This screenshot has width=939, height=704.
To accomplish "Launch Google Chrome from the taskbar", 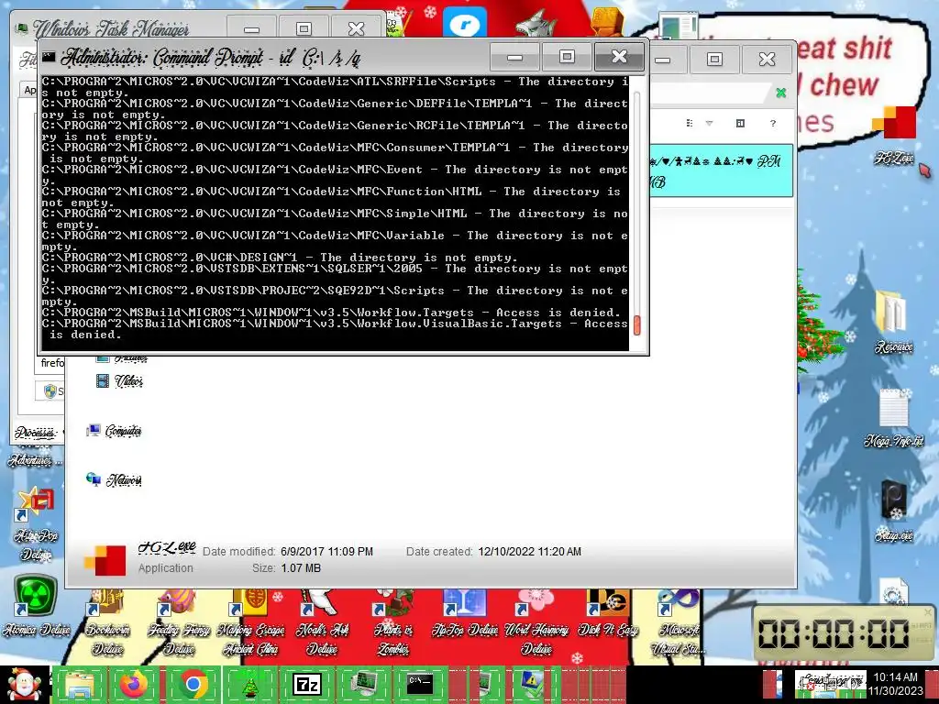I will 193,685.
